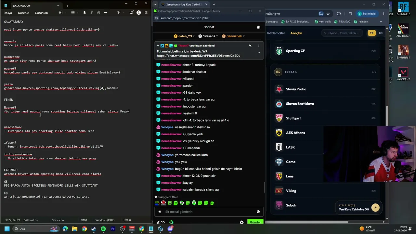Launch Steam from the taskbar
The image size is (416, 234).
click(94, 229)
